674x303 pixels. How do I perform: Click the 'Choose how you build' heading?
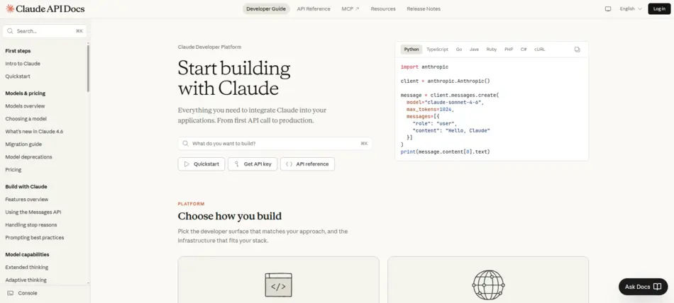230,216
